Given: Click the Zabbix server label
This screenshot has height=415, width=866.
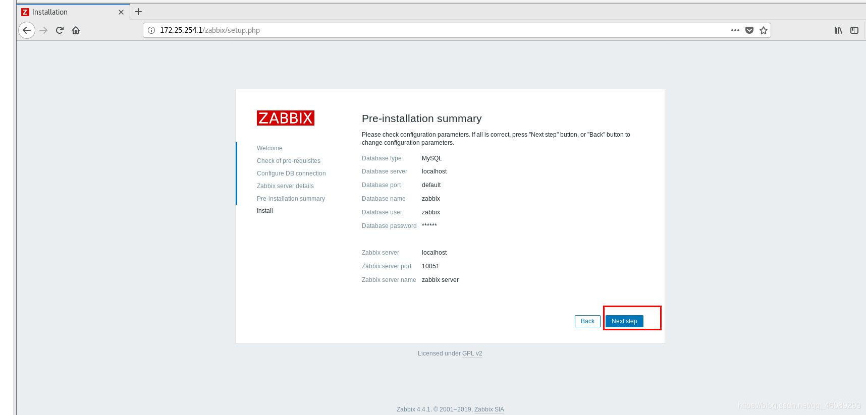Looking at the screenshot, I should click(x=381, y=253).
